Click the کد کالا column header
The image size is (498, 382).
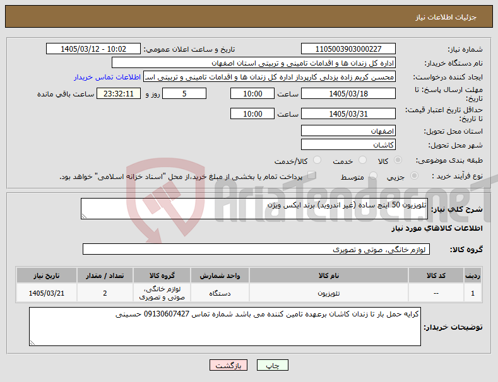click(436, 275)
